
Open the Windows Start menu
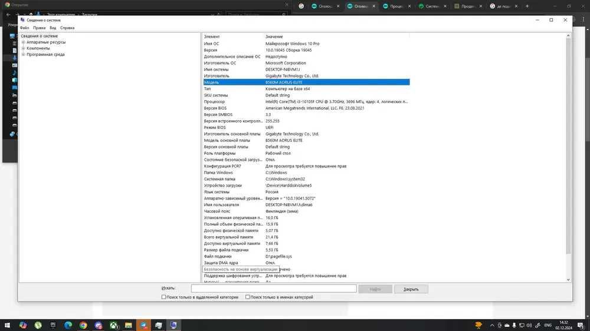pyautogui.click(x=7, y=325)
